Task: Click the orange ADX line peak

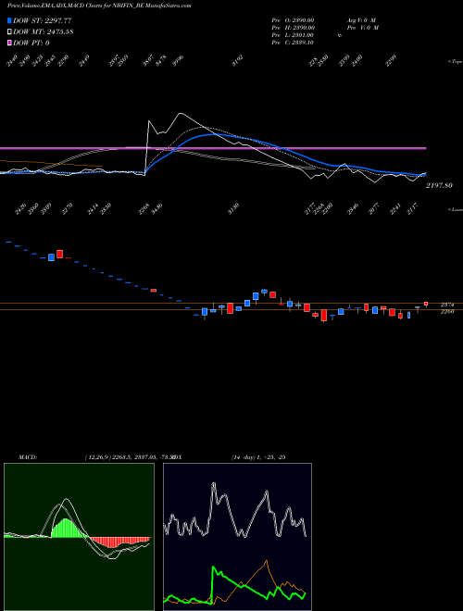Action: tap(266, 562)
